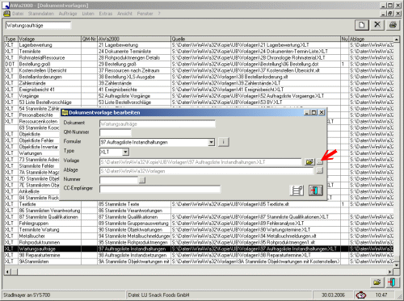Click the delete X icon in the top toolbar
Screen dimensions: 404x301
pos(377,25)
